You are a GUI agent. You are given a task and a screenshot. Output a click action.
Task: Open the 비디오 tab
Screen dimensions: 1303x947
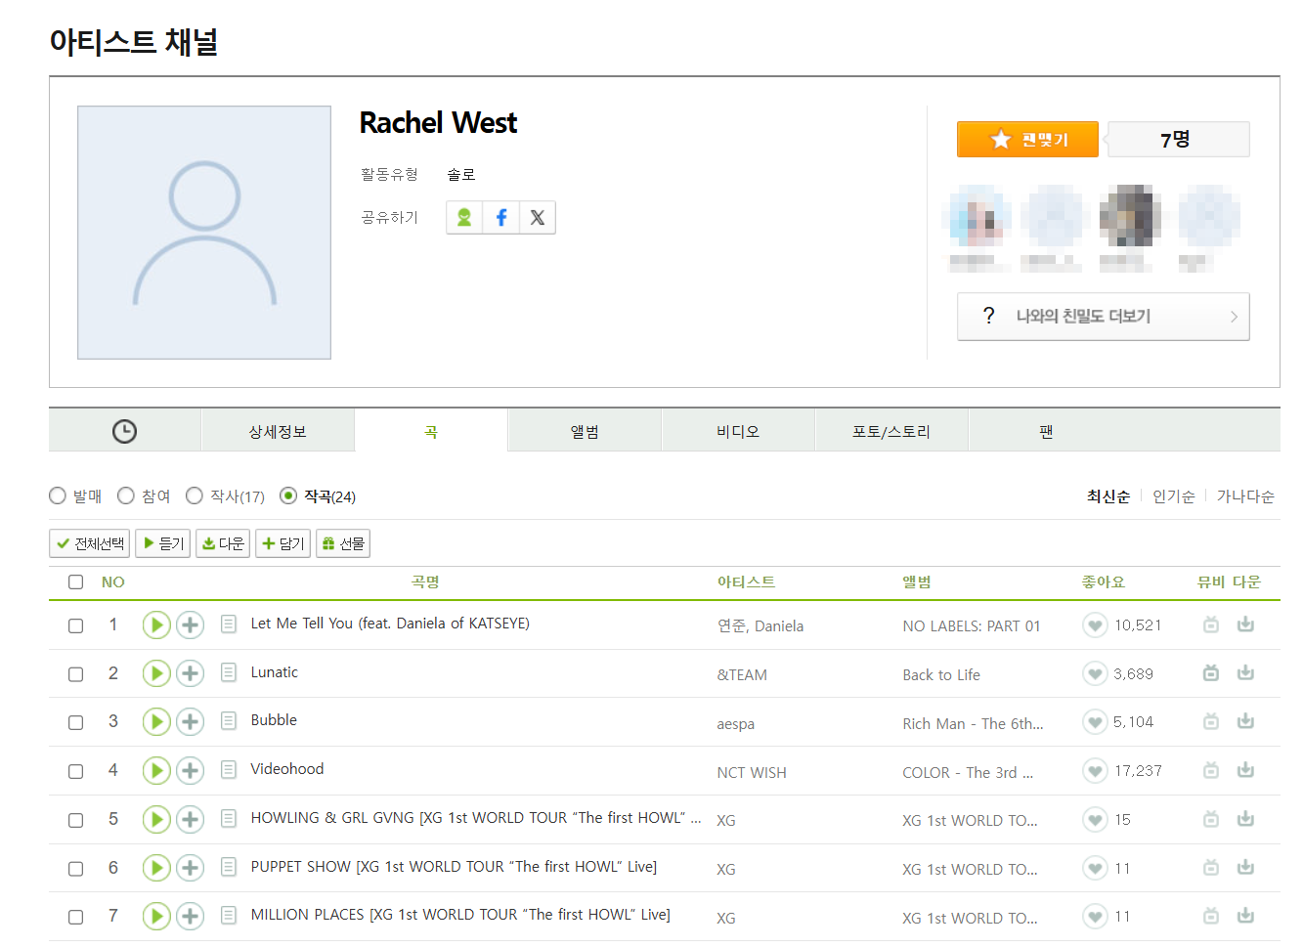738,431
